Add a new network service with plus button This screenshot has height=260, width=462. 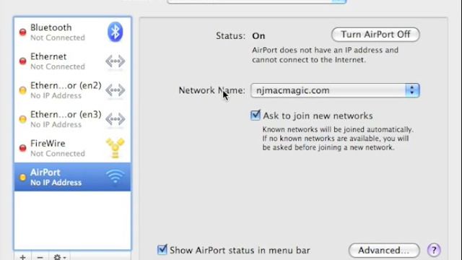(22, 256)
